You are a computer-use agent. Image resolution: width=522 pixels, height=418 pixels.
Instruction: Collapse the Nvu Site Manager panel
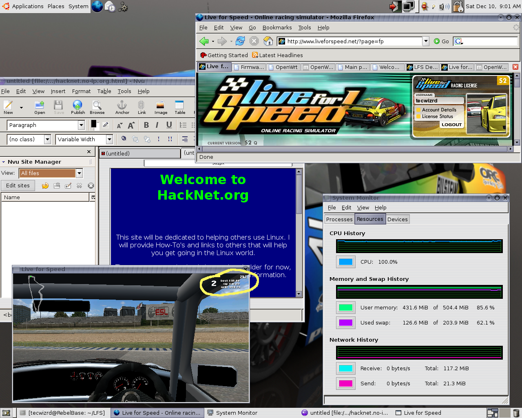tap(3, 162)
